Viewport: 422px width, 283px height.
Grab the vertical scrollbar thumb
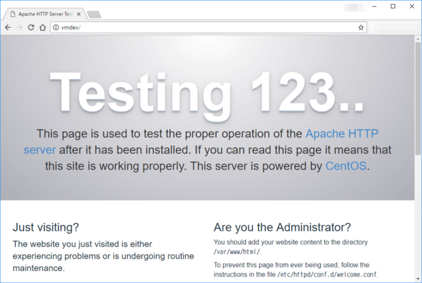click(418, 99)
